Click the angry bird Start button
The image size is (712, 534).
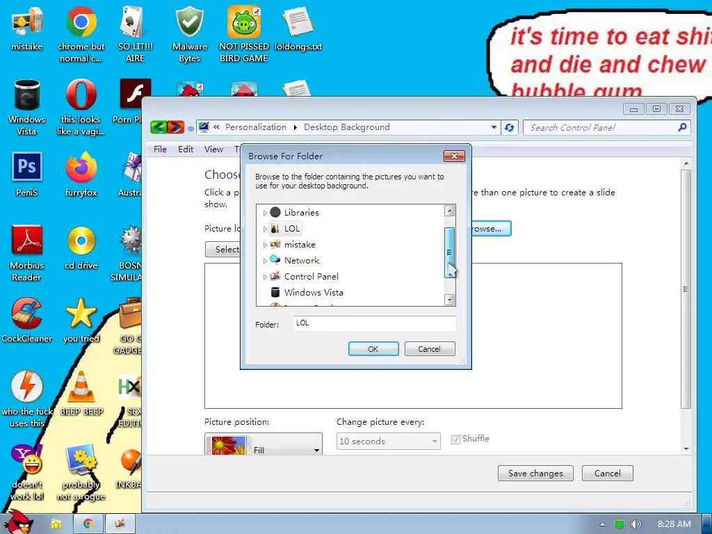[x=20, y=522]
